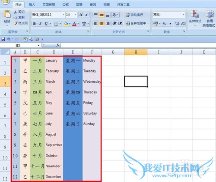The image size is (216, 182).
Task: Open the Name Box dropdown arrow
Action: click(38, 45)
